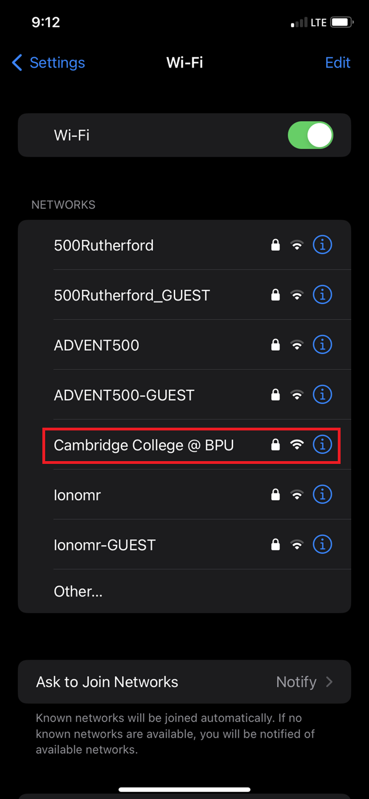Image resolution: width=369 pixels, height=799 pixels.
Task: Open info for lonomr network
Action: tap(322, 495)
